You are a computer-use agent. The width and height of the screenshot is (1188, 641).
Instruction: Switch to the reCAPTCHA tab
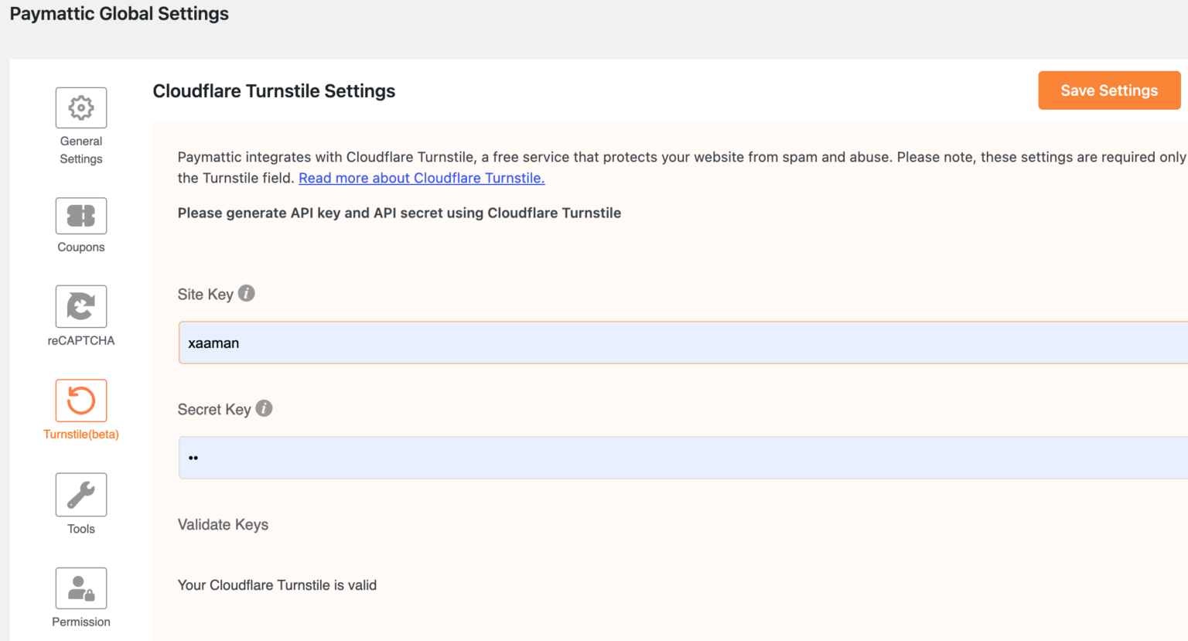pyautogui.click(x=80, y=315)
